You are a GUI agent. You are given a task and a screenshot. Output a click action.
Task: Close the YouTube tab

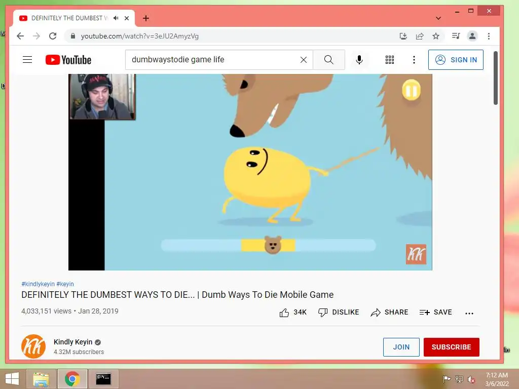point(126,18)
